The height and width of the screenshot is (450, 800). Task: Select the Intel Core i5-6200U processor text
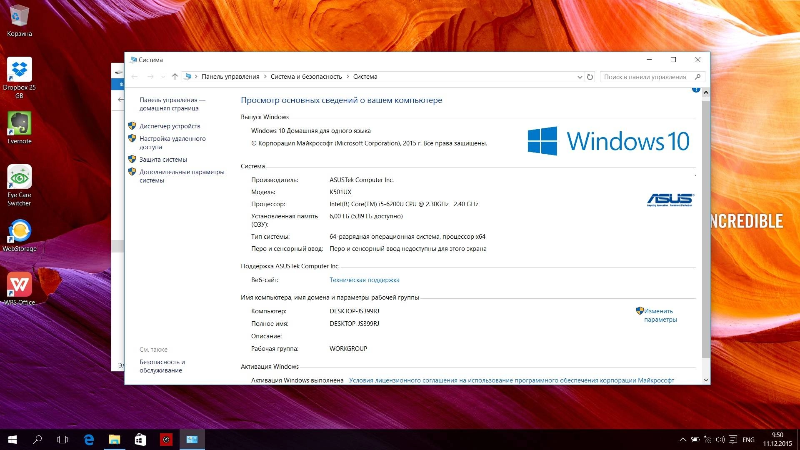pyautogui.click(x=404, y=204)
